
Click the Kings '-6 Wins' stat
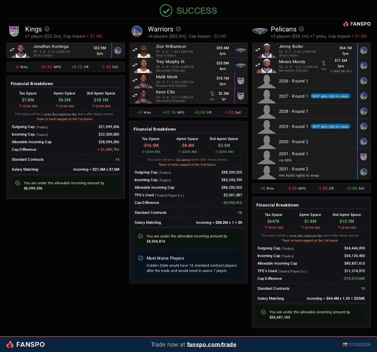click(x=21, y=67)
